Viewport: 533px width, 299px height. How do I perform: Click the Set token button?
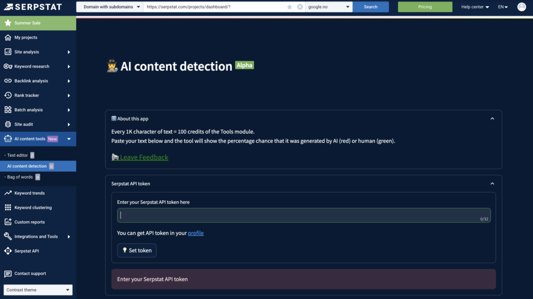[x=137, y=250]
